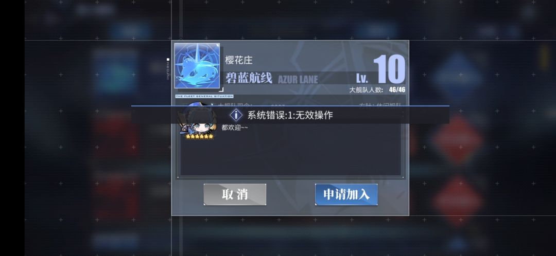Screen dimensions: 556x256
Task: Click the Lv. label beside the level number
Action: coord(362,78)
